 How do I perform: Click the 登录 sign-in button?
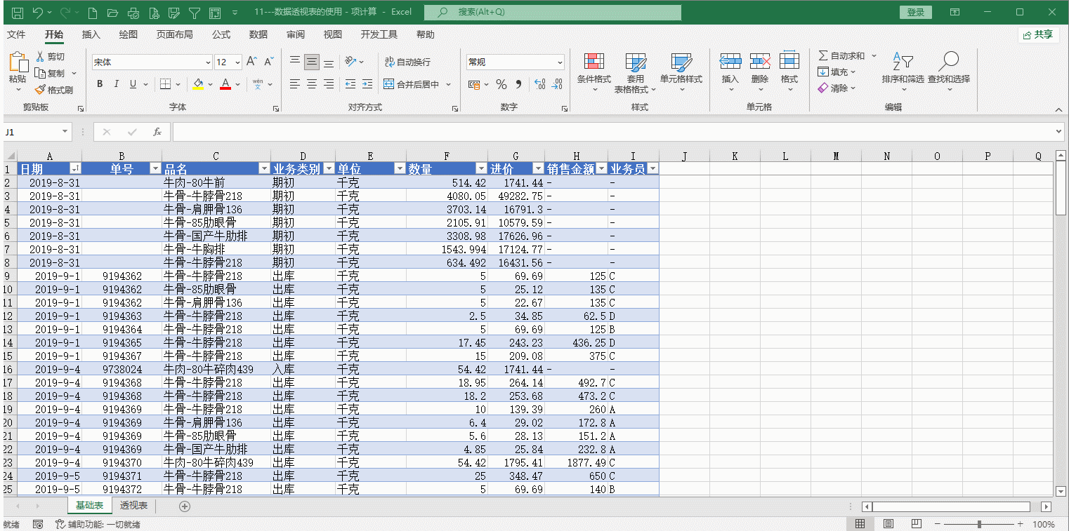click(916, 12)
